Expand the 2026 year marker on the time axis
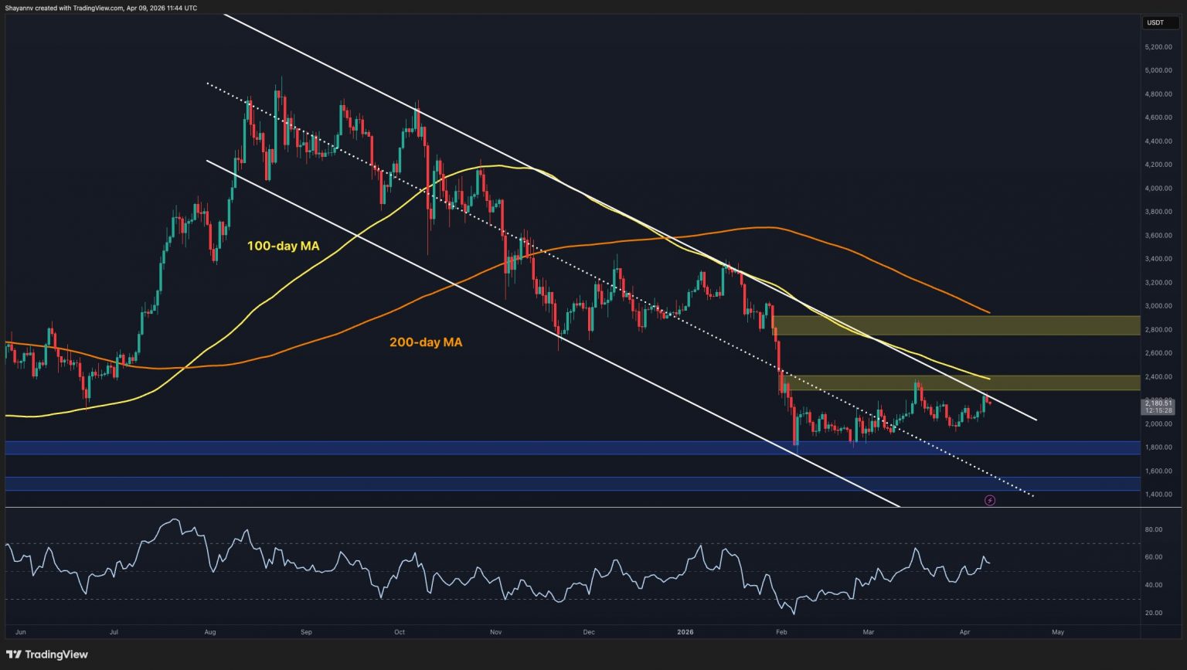The height and width of the screenshot is (670, 1187). click(x=685, y=631)
